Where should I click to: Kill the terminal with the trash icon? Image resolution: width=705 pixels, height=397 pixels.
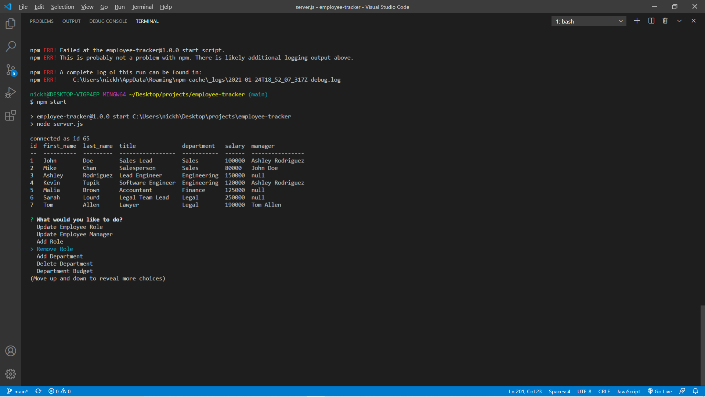coord(665,21)
